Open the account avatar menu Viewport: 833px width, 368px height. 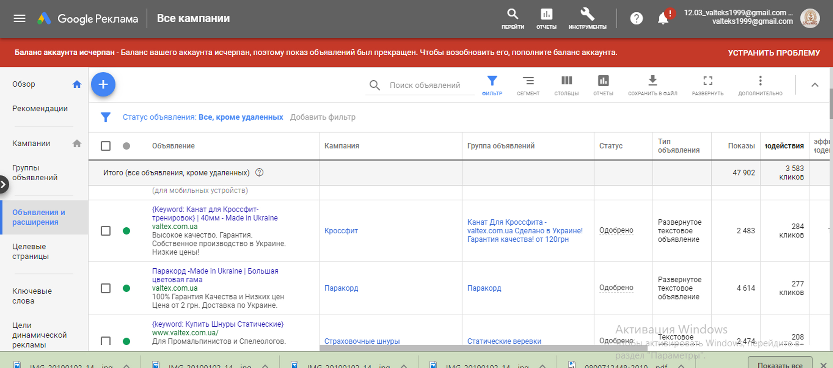[x=810, y=18]
